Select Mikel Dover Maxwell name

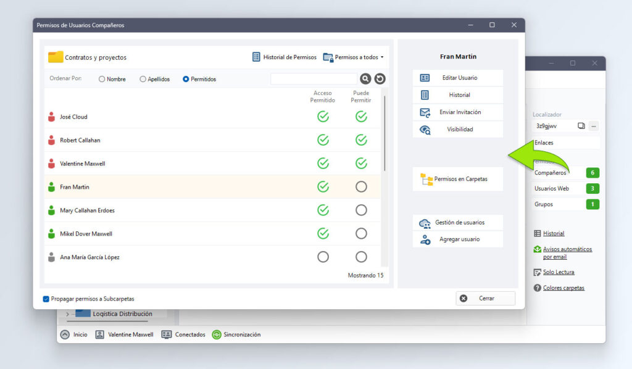86,234
